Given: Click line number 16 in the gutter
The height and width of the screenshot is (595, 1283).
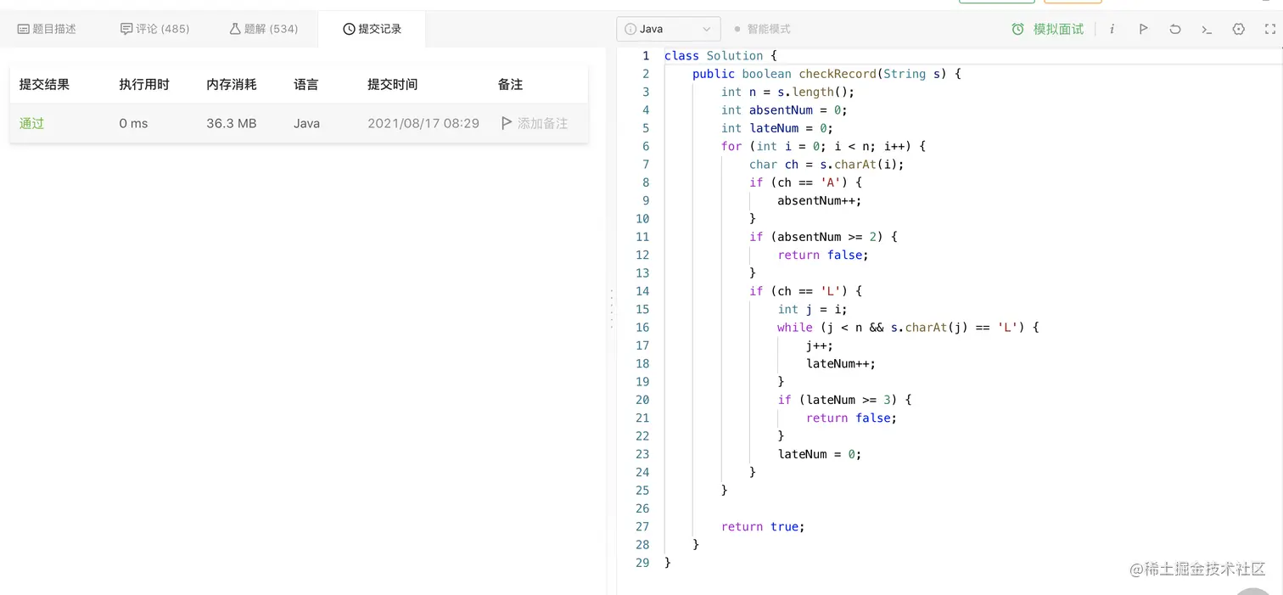Looking at the screenshot, I should [642, 328].
